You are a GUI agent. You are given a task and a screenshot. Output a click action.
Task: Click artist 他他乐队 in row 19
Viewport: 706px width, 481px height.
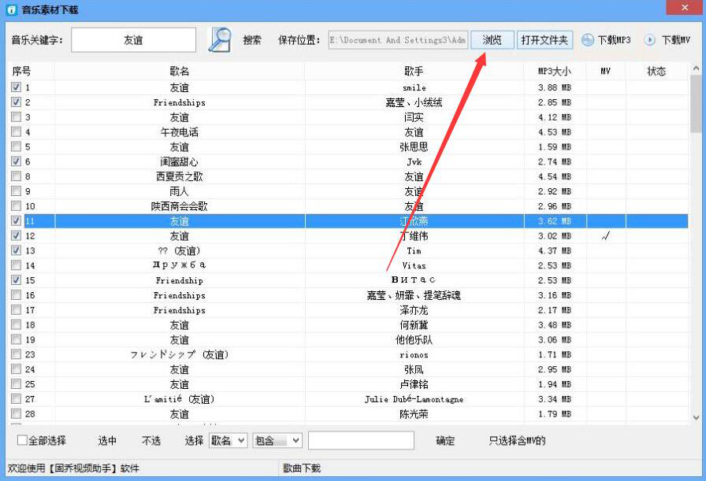pos(414,340)
